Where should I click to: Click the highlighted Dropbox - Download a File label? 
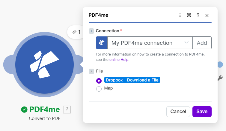132,80
